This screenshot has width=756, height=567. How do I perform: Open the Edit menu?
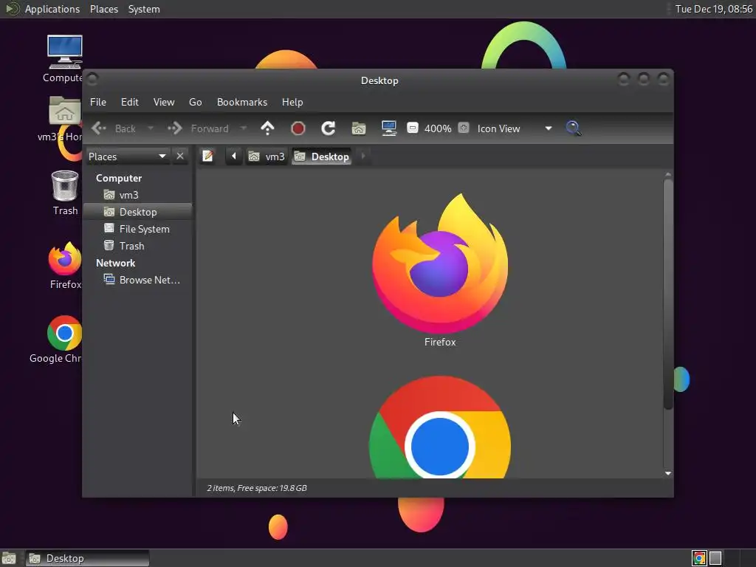coord(130,102)
